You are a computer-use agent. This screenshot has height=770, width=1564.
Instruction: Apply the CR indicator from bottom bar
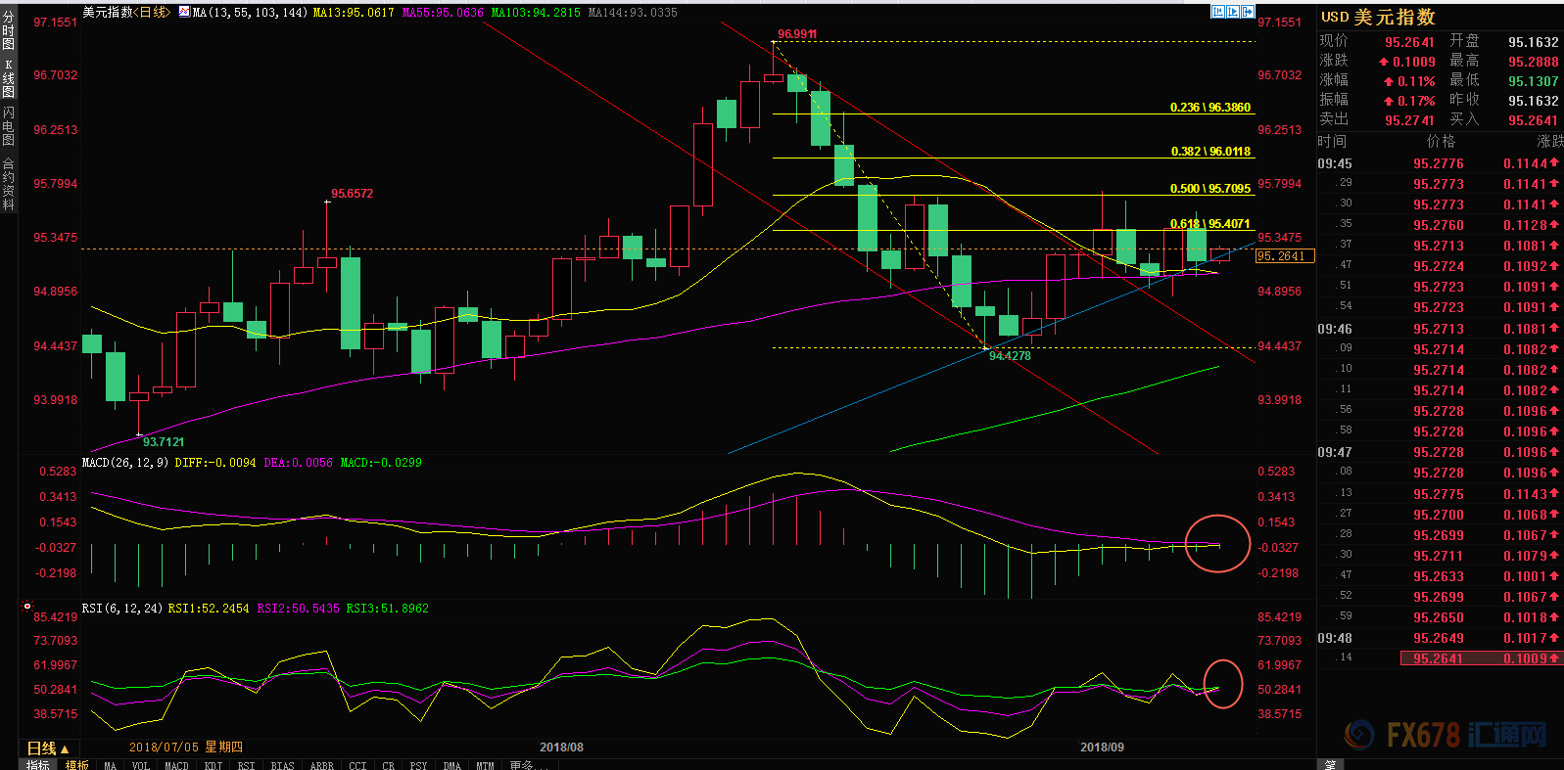pos(389,765)
